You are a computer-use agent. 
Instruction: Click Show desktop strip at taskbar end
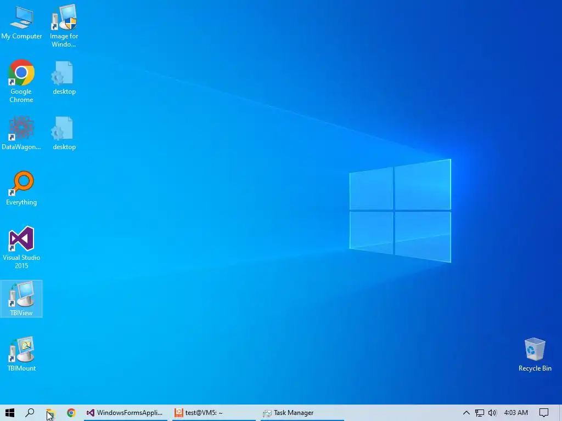pos(560,413)
